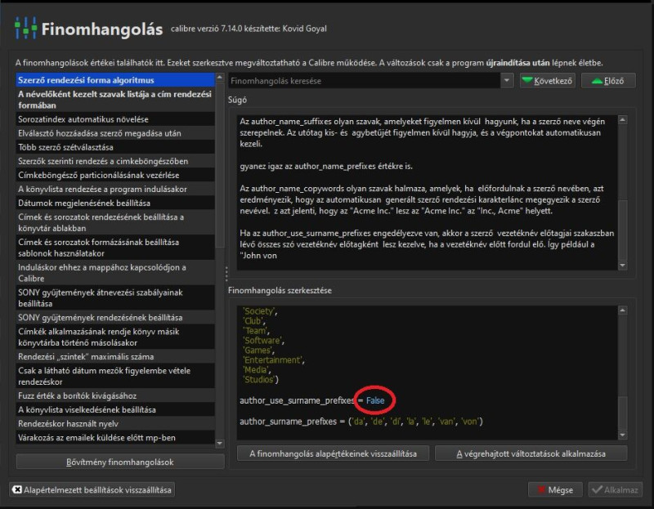The height and width of the screenshot is (509, 654).
Task: Select 'Címkék alkalmazásának rendje' item
Action: [115, 337]
